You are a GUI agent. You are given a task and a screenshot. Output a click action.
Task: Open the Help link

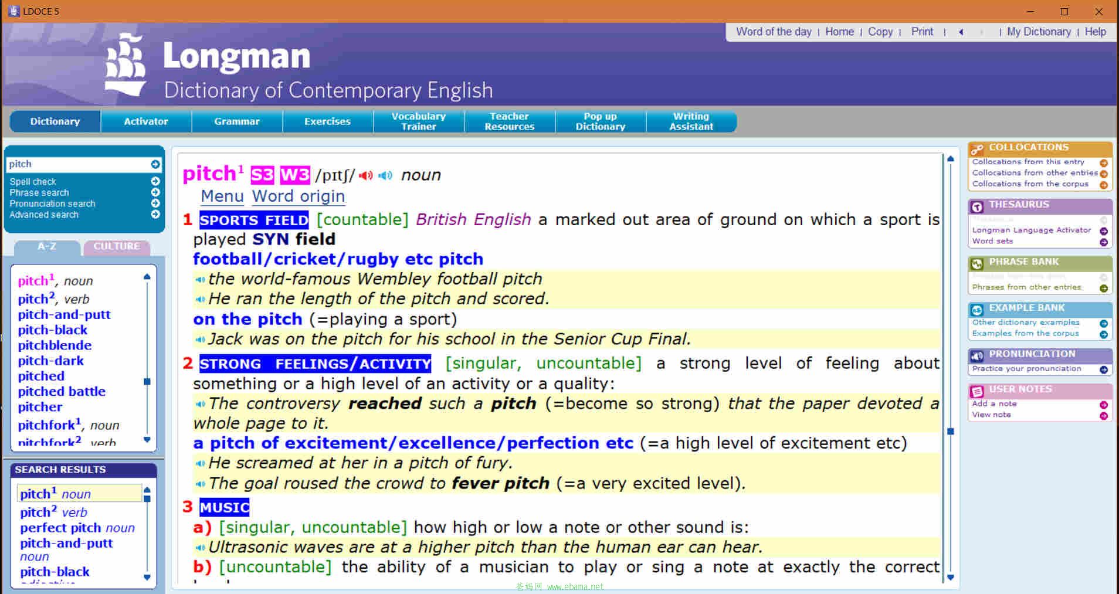(1095, 32)
